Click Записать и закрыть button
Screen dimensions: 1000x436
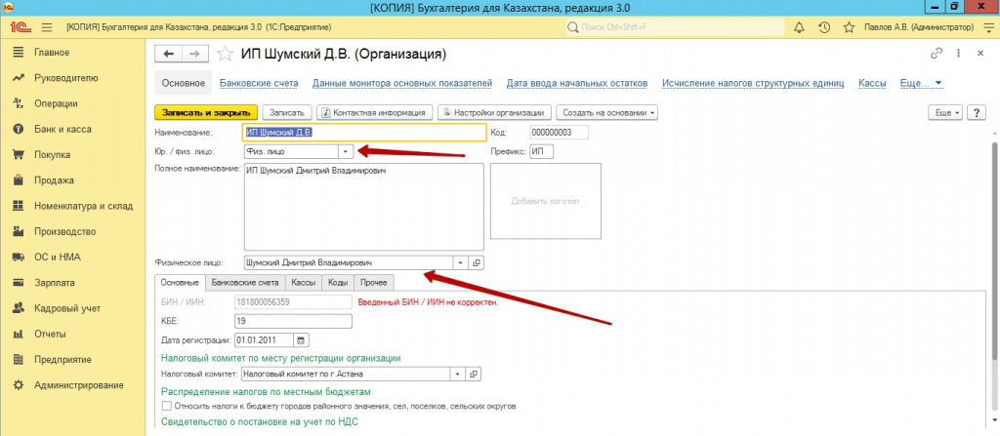(x=206, y=112)
